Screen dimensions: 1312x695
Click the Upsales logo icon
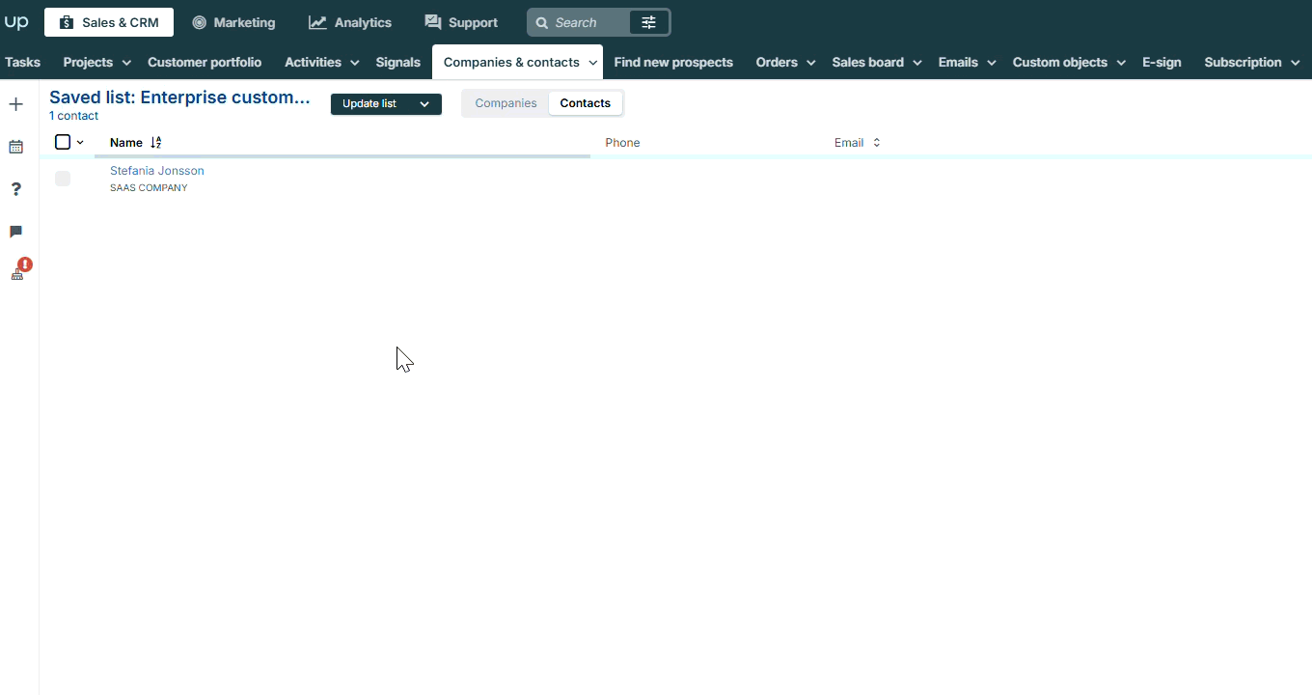[16, 22]
